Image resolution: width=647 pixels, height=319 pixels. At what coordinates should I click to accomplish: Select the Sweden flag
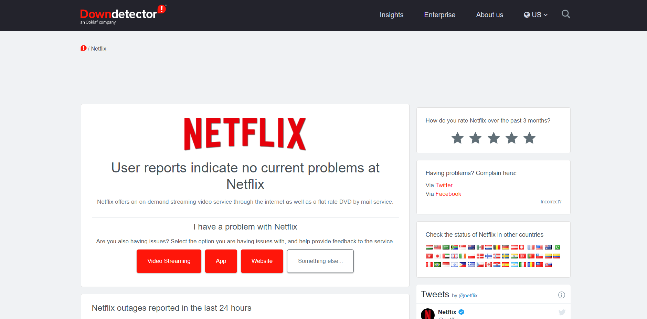(506, 256)
